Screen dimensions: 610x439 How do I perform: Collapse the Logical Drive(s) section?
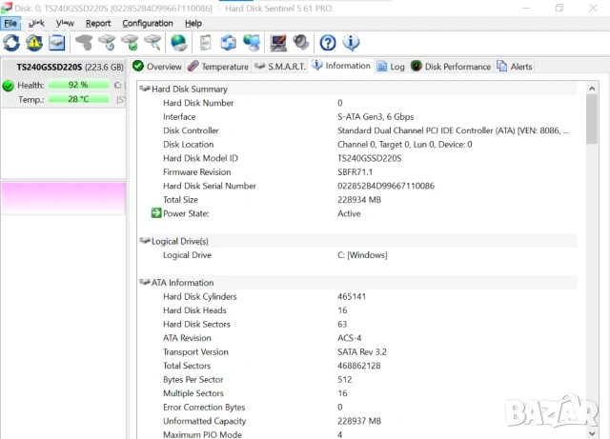pos(145,242)
